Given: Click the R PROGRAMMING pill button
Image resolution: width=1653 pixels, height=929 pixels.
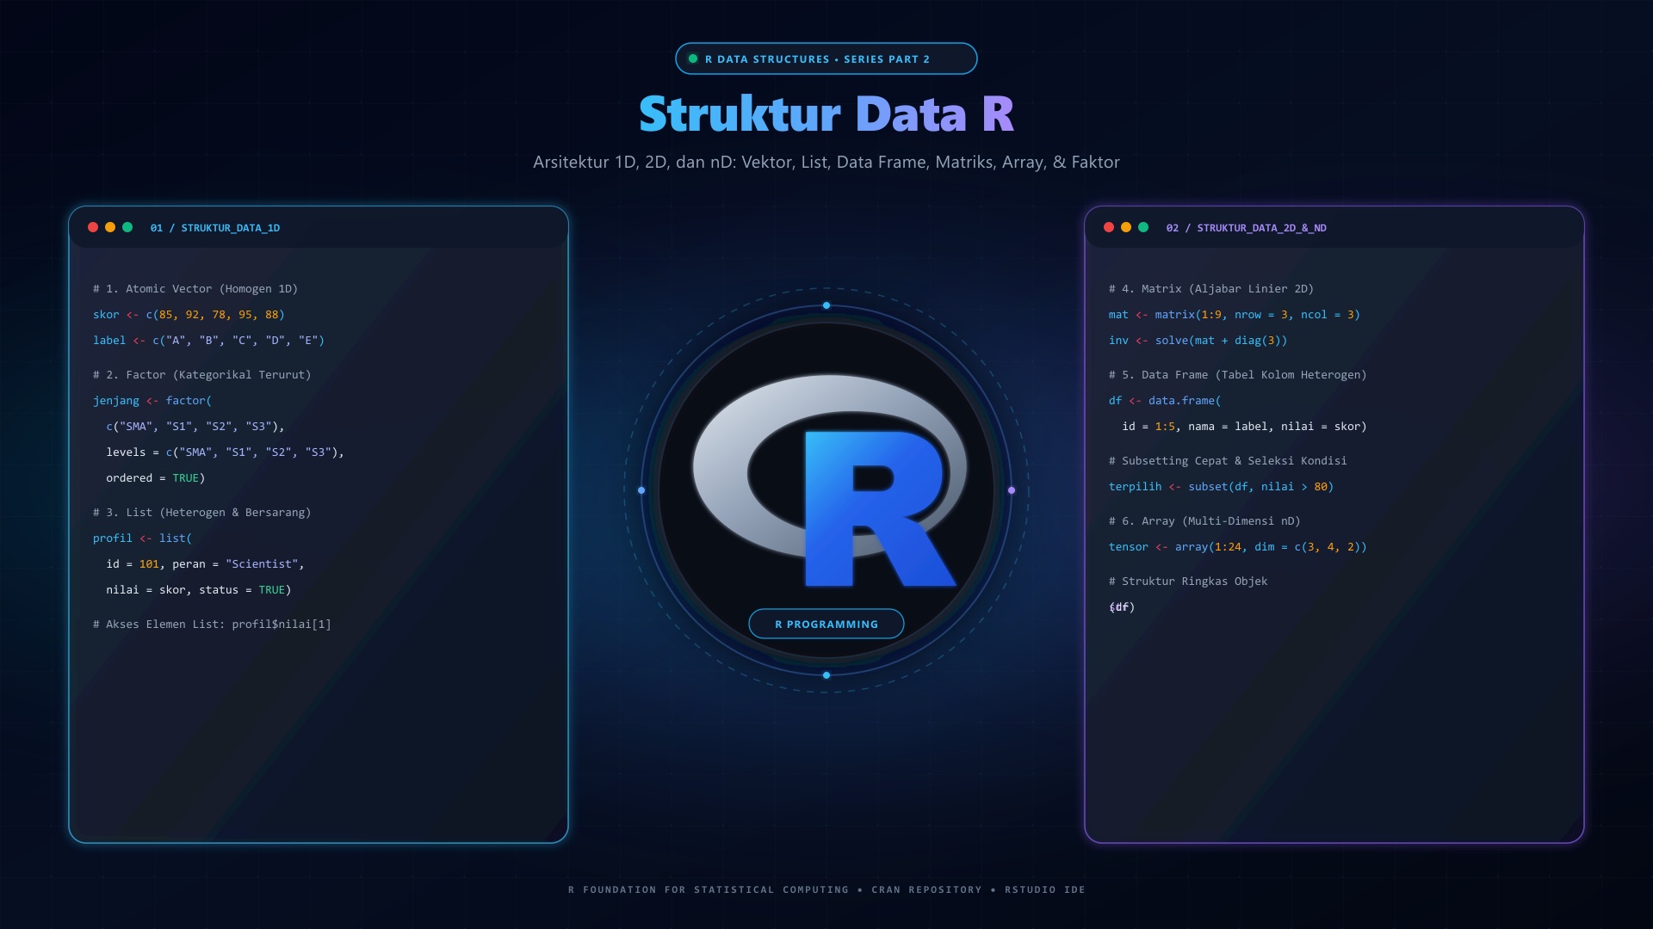Looking at the screenshot, I should click(826, 624).
